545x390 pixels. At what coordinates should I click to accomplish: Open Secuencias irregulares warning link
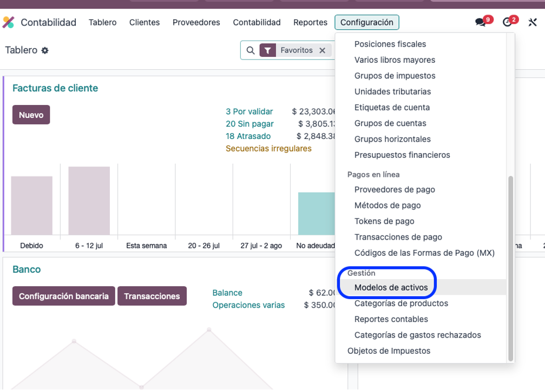pos(268,148)
